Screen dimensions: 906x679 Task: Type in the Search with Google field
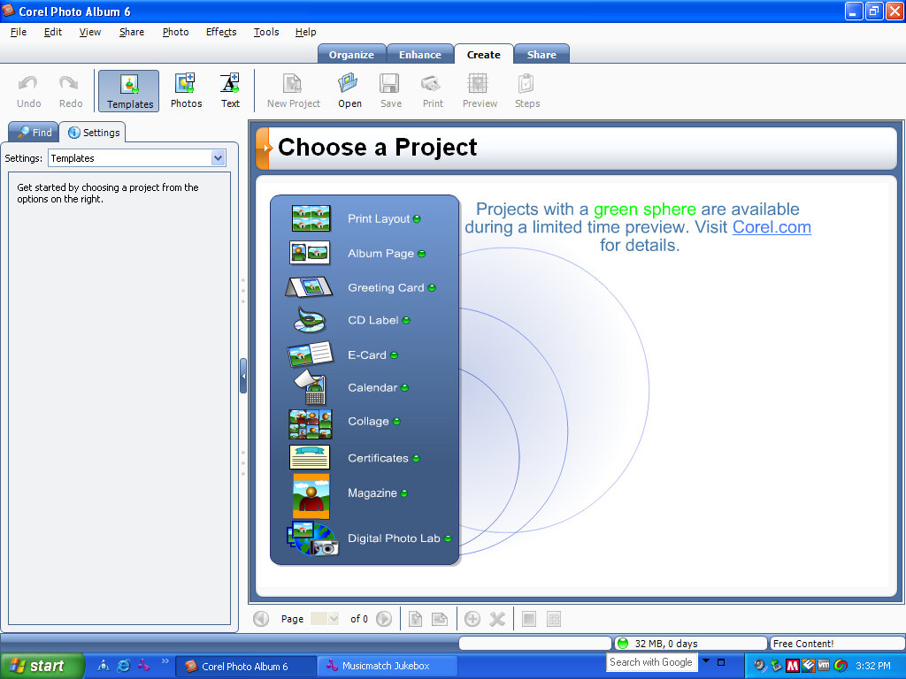(x=651, y=662)
